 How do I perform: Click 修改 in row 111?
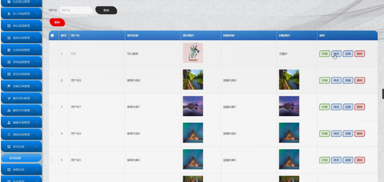(x=336, y=54)
